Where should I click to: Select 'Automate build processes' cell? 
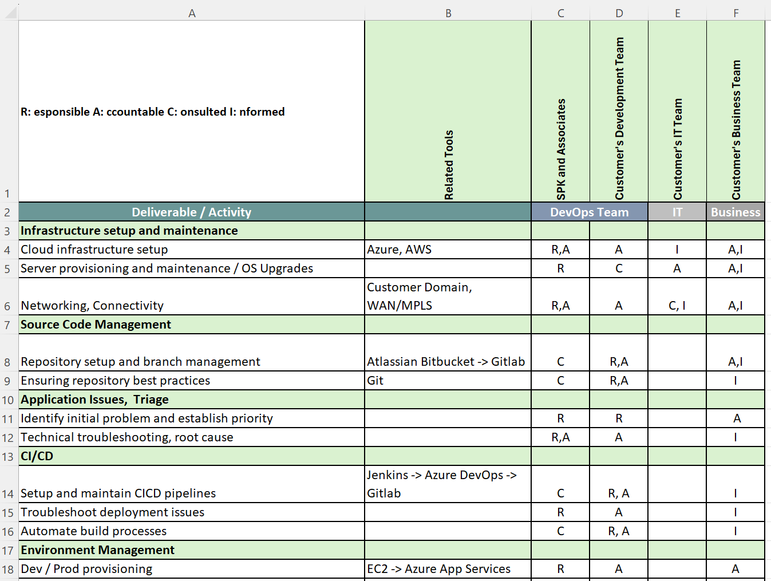coord(192,531)
